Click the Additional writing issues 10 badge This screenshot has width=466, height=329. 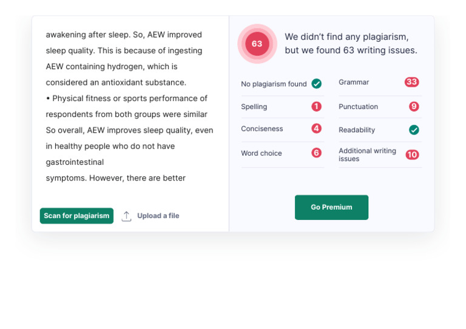point(412,155)
